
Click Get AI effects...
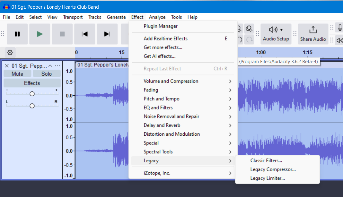pyautogui.click(x=183, y=56)
